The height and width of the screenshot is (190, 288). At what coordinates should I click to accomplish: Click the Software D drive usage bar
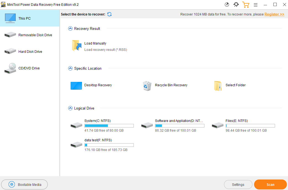pos(180,126)
